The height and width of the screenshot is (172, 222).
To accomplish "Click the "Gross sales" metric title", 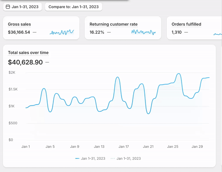I will [19, 24].
